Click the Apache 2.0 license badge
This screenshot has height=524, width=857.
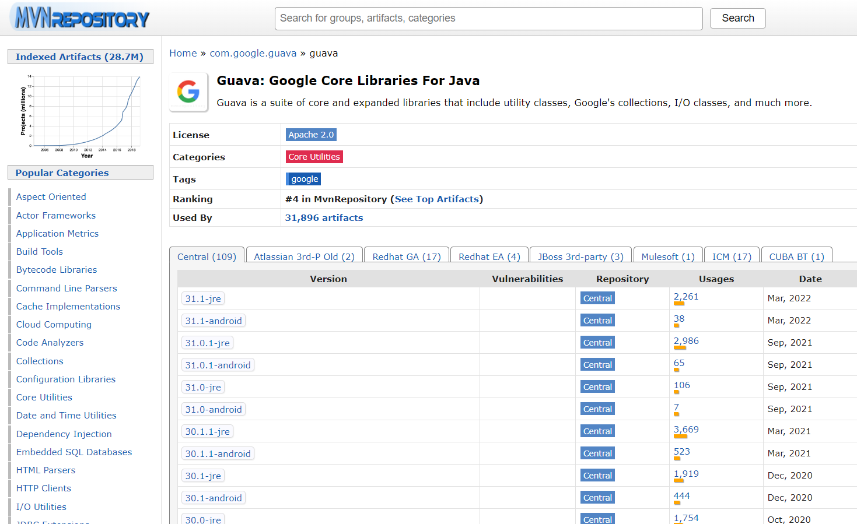coord(311,135)
